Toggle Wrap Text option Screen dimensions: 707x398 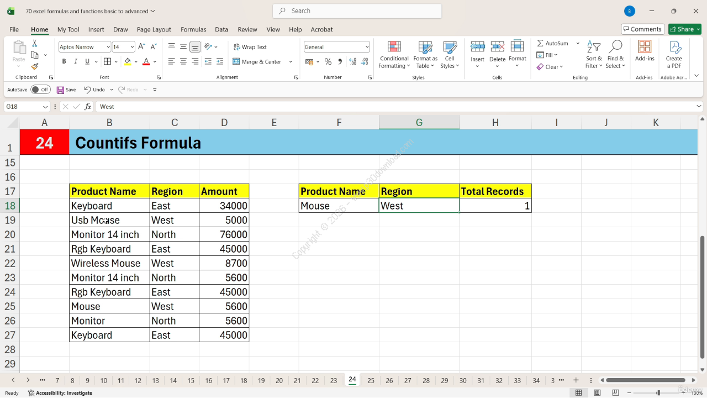250,47
